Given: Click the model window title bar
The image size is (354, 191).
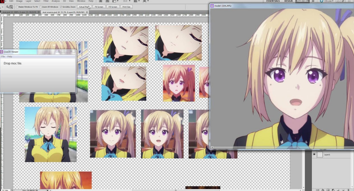Looking at the screenshot, I should point(281,6).
